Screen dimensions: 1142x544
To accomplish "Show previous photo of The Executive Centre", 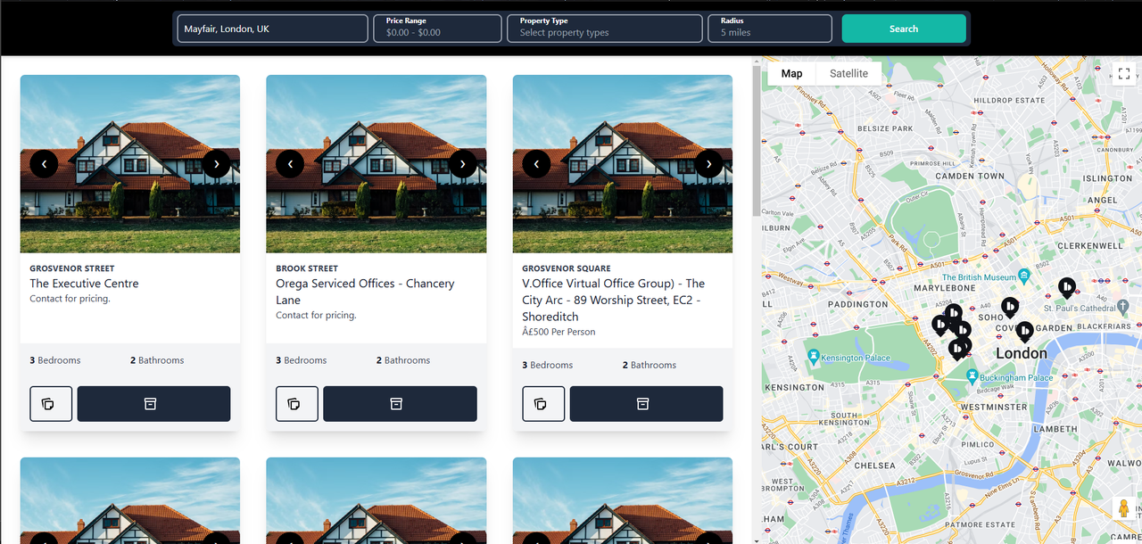I will click(x=44, y=163).
